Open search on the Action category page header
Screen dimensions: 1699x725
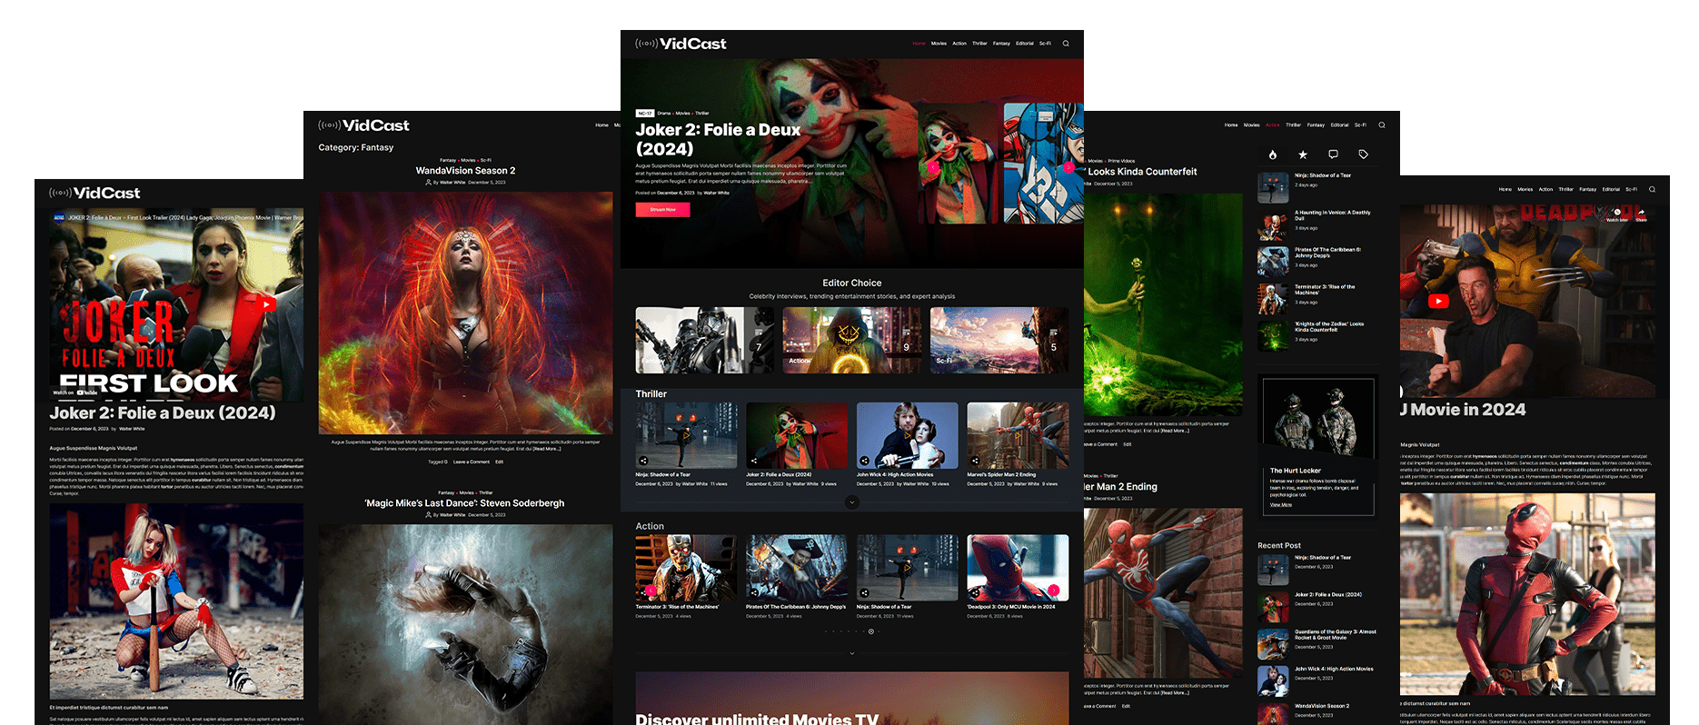pyautogui.click(x=1382, y=125)
